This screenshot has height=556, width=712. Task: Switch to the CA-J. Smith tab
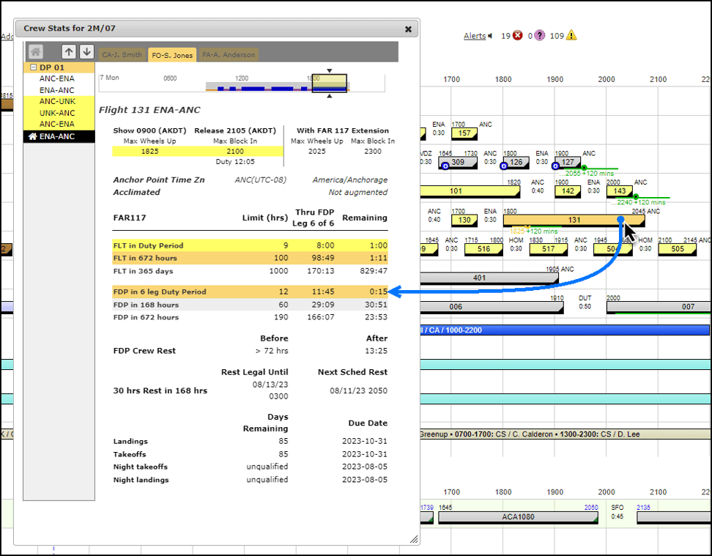pyautogui.click(x=122, y=55)
